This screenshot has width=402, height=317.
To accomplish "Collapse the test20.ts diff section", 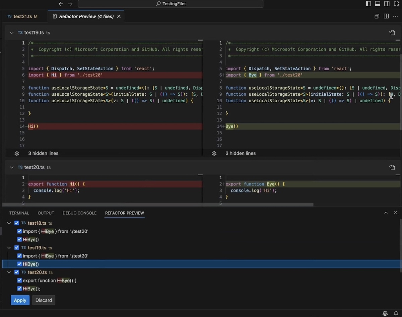I will (x=12, y=167).
